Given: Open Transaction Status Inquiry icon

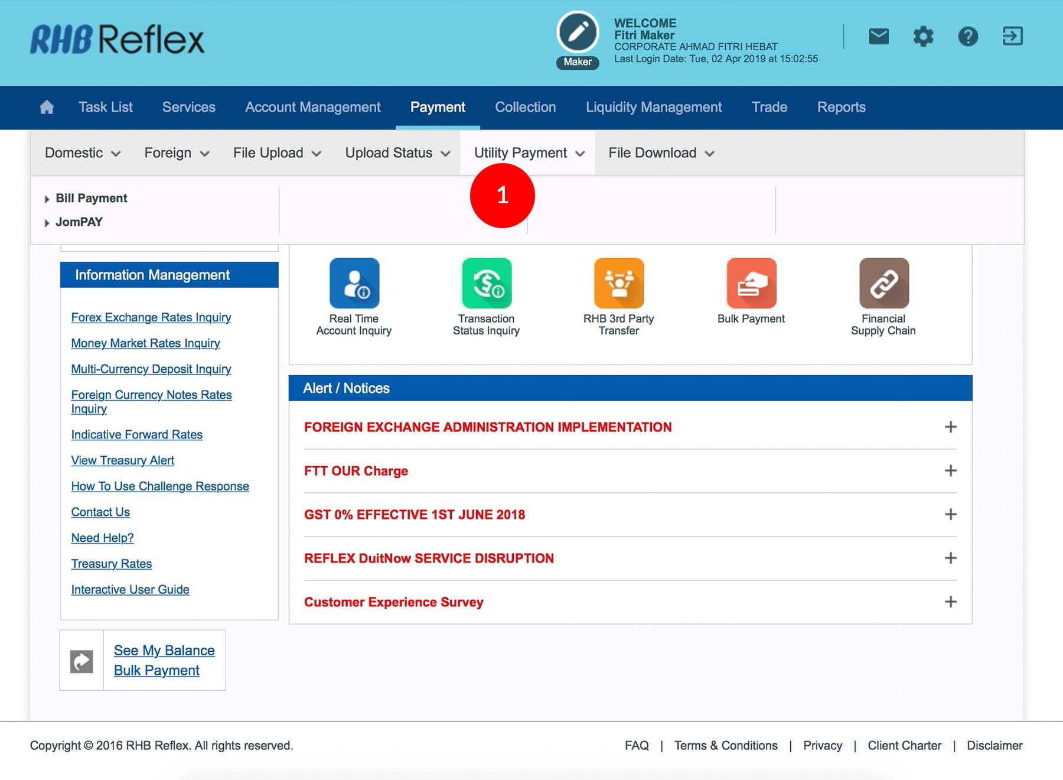Looking at the screenshot, I should coord(486,284).
